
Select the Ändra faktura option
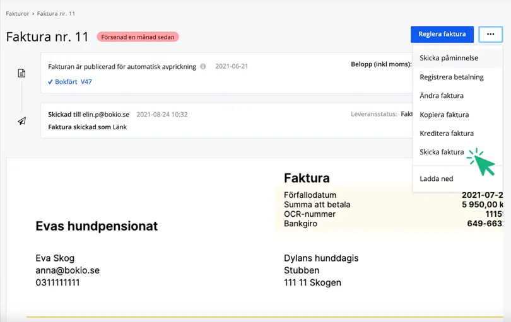[x=442, y=96]
